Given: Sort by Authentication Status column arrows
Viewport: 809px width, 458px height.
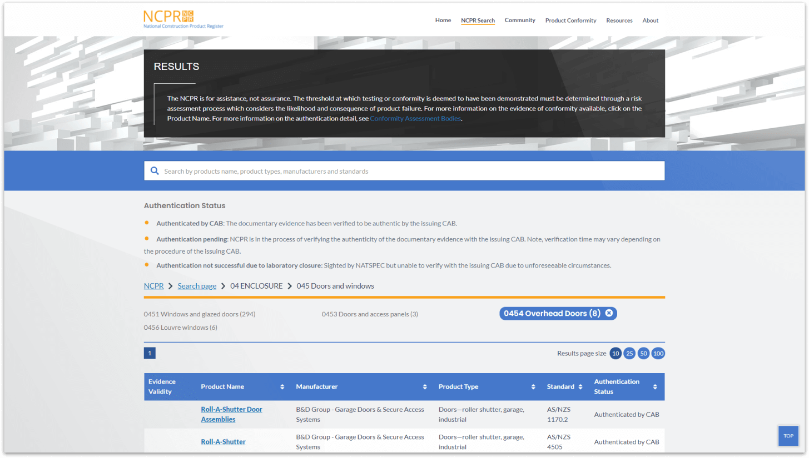Looking at the screenshot, I should pyautogui.click(x=655, y=387).
